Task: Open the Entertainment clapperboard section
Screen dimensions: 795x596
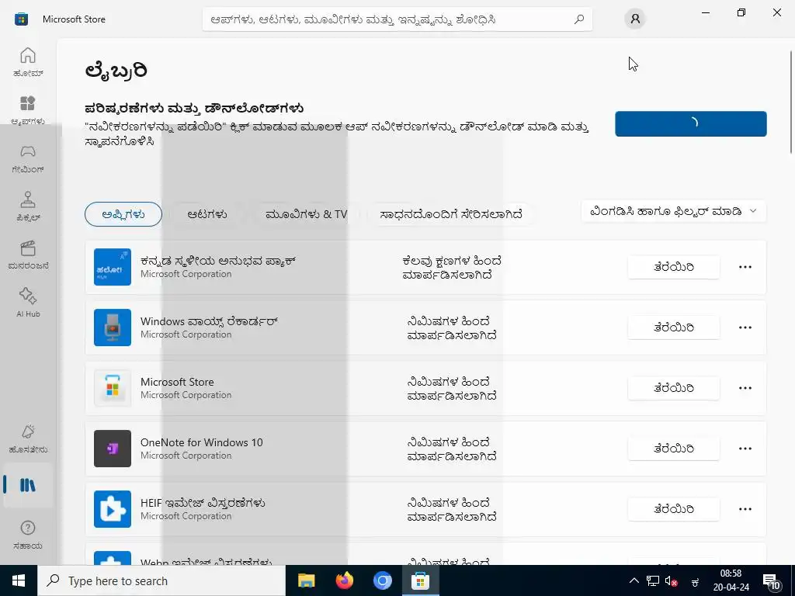Action: [28, 255]
